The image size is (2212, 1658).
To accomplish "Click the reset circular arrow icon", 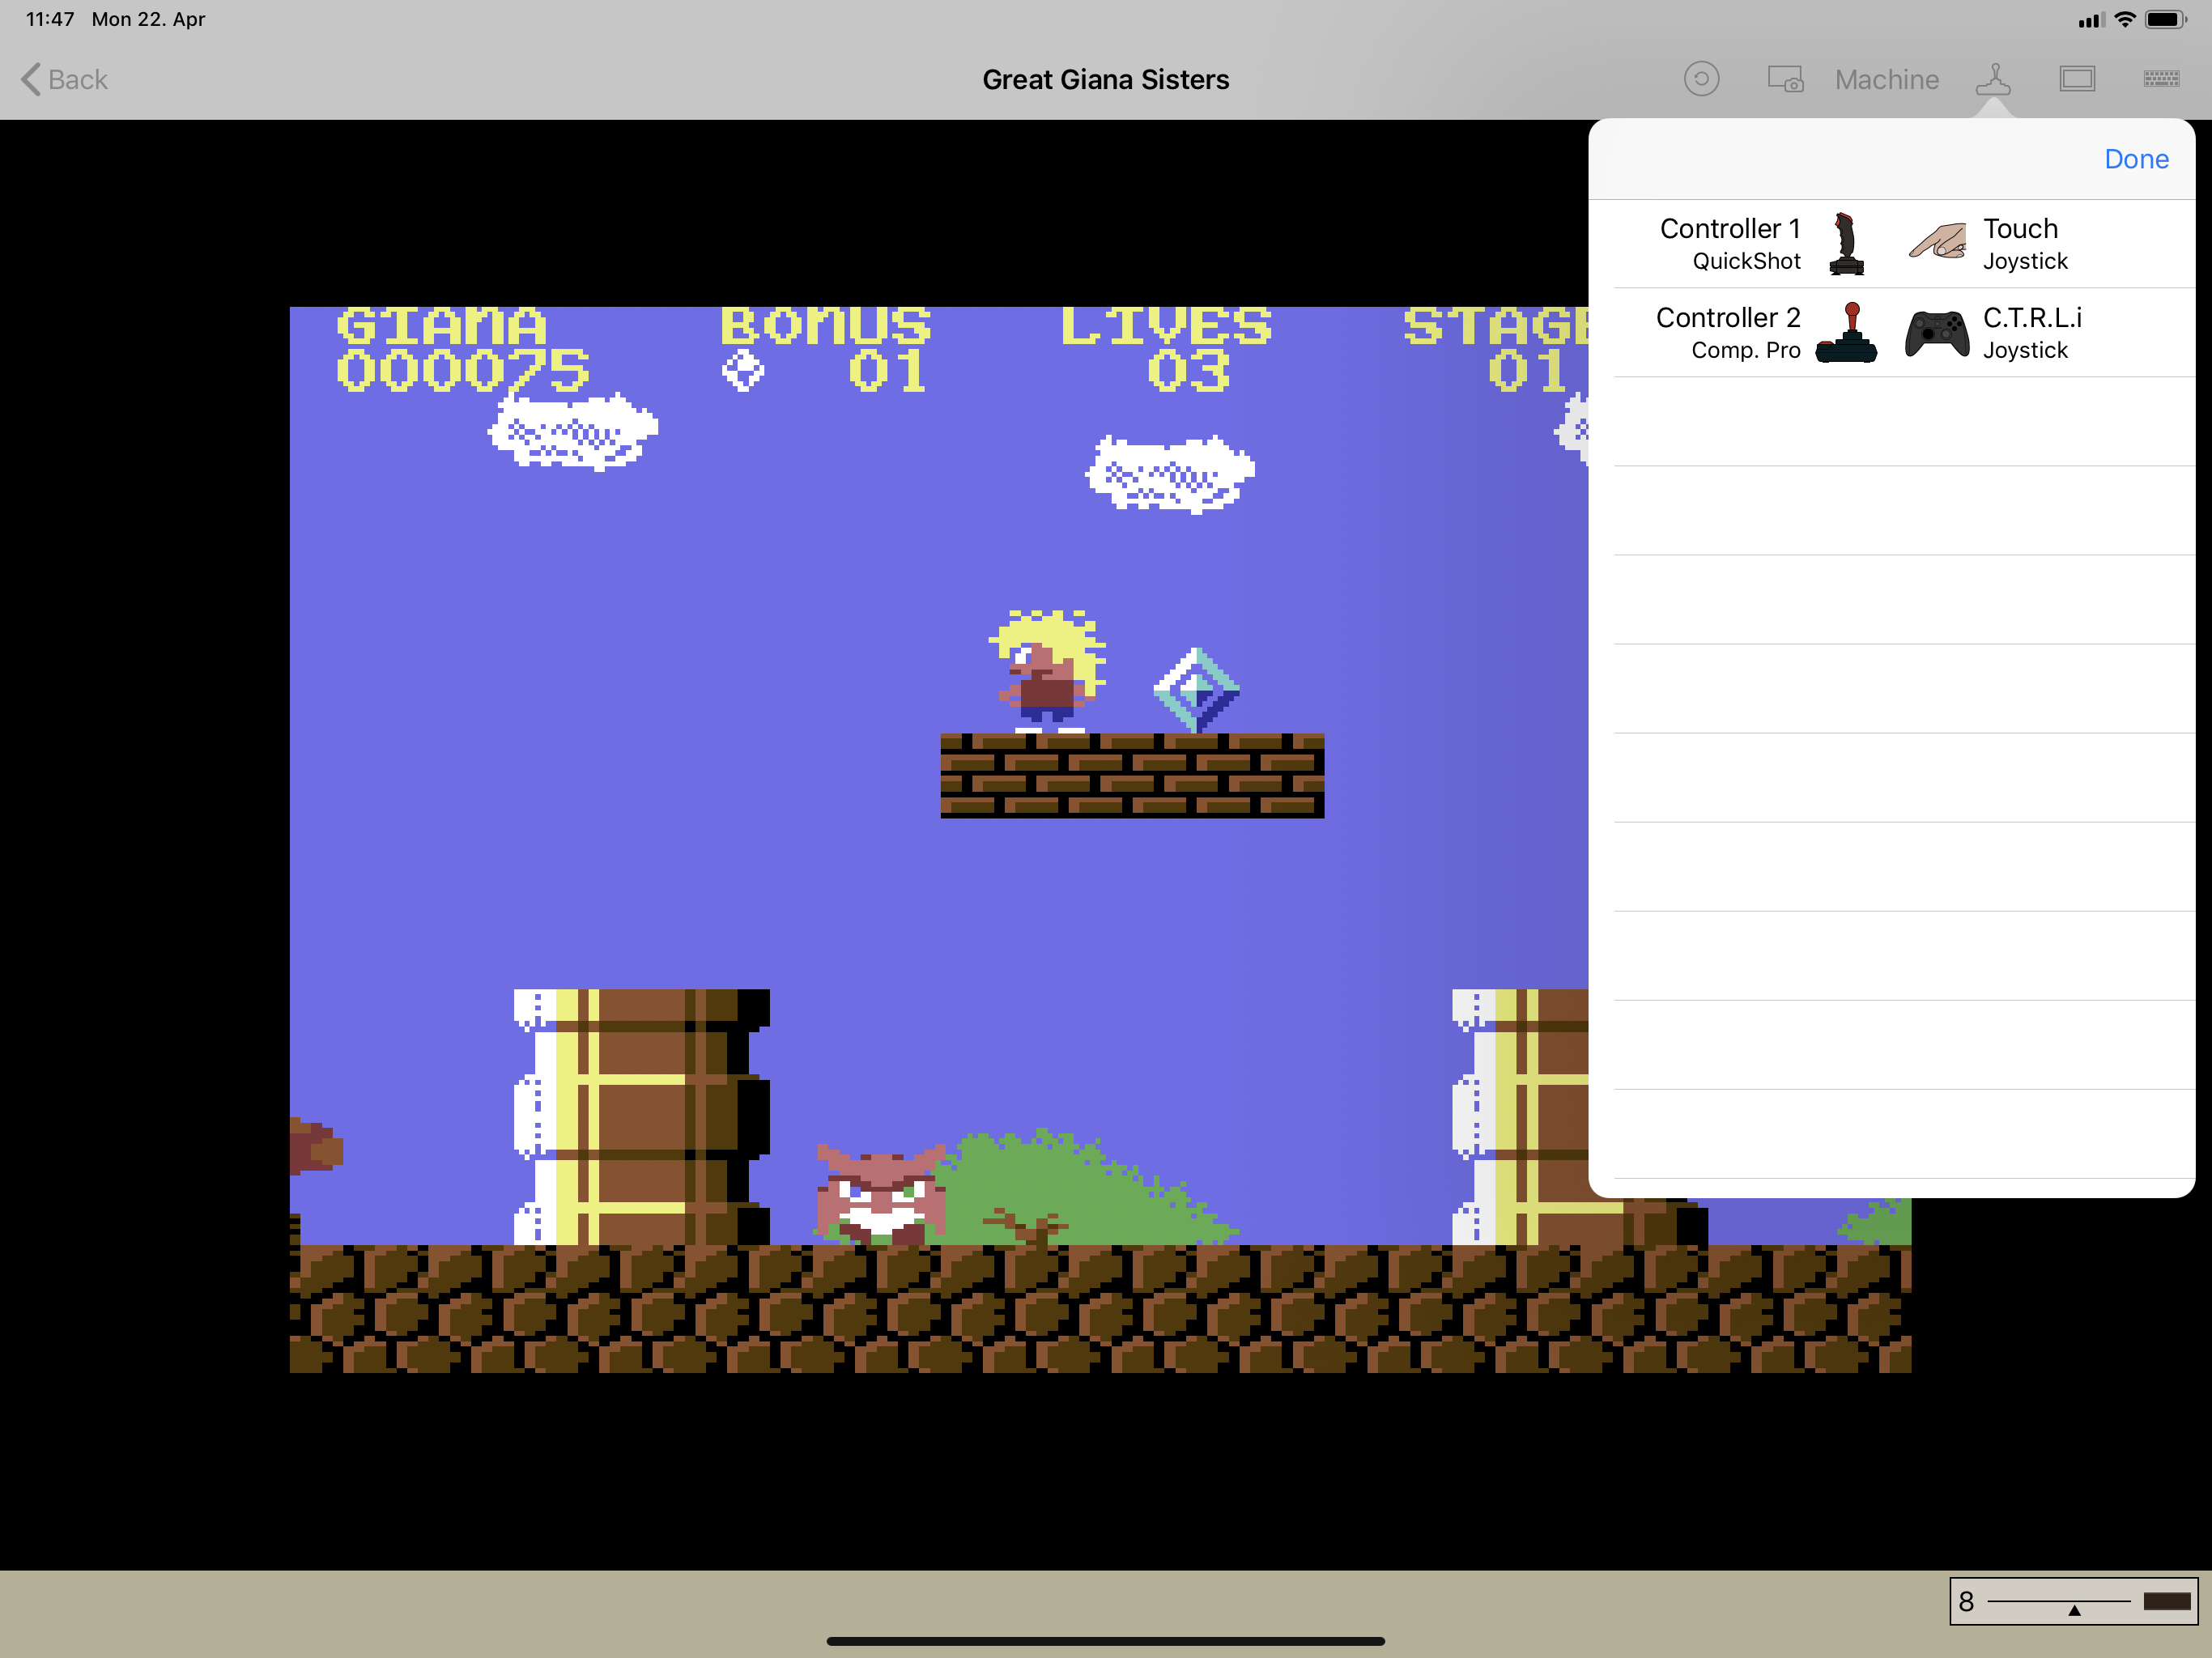I will [1700, 79].
